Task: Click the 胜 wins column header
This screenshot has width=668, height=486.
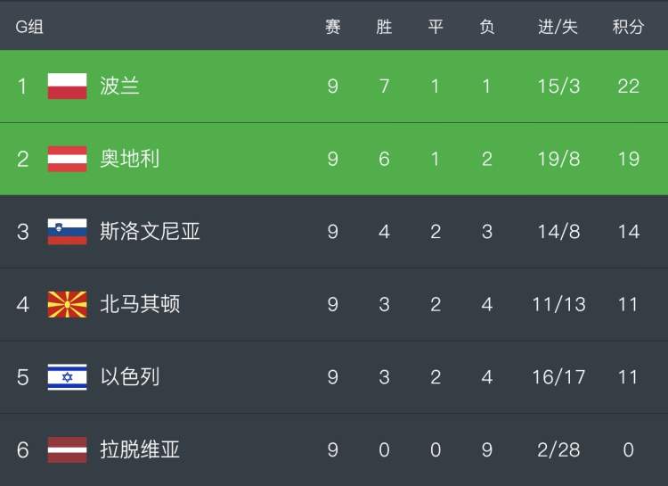Action: click(384, 27)
